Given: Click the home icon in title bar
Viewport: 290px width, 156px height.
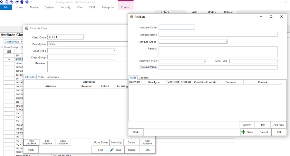Looking at the screenshot, I should [x=22, y=2].
